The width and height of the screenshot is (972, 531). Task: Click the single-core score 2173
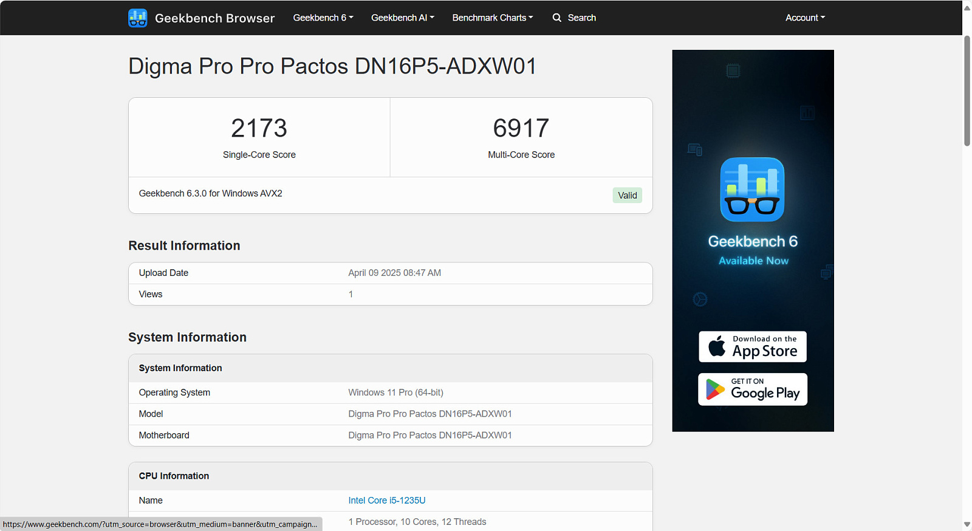pyautogui.click(x=259, y=128)
